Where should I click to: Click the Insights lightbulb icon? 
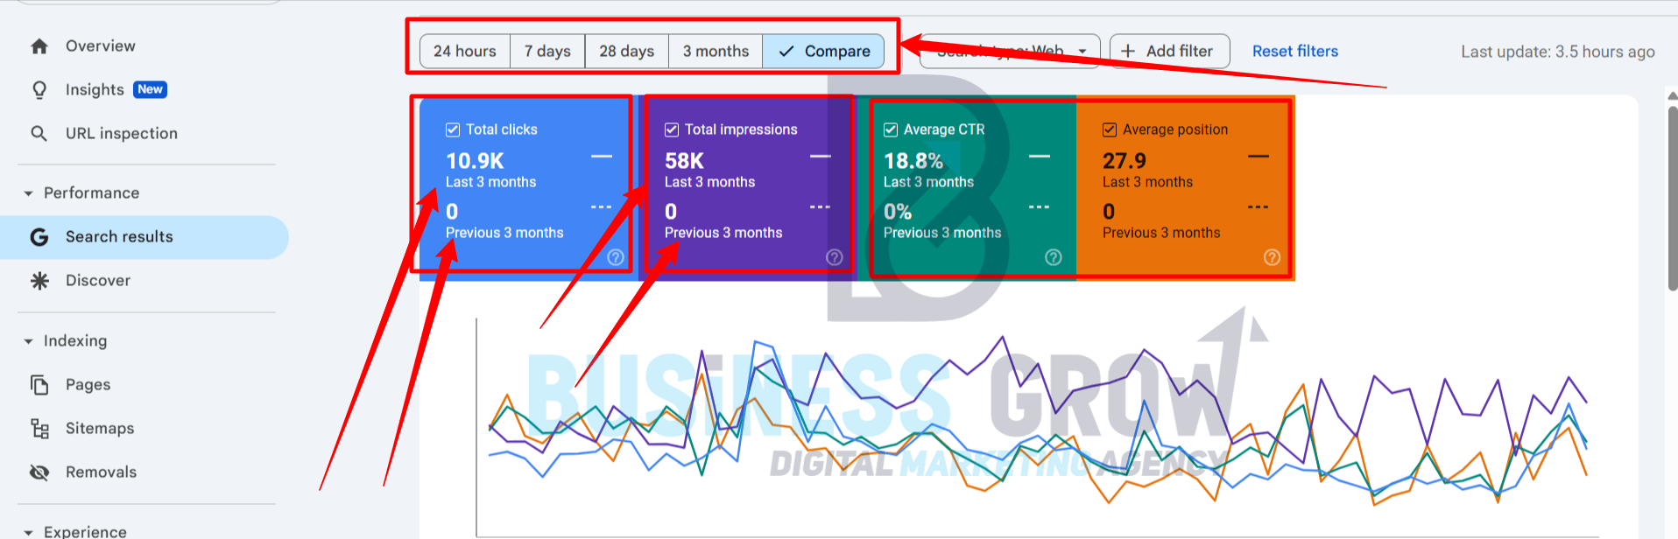(39, 90)
